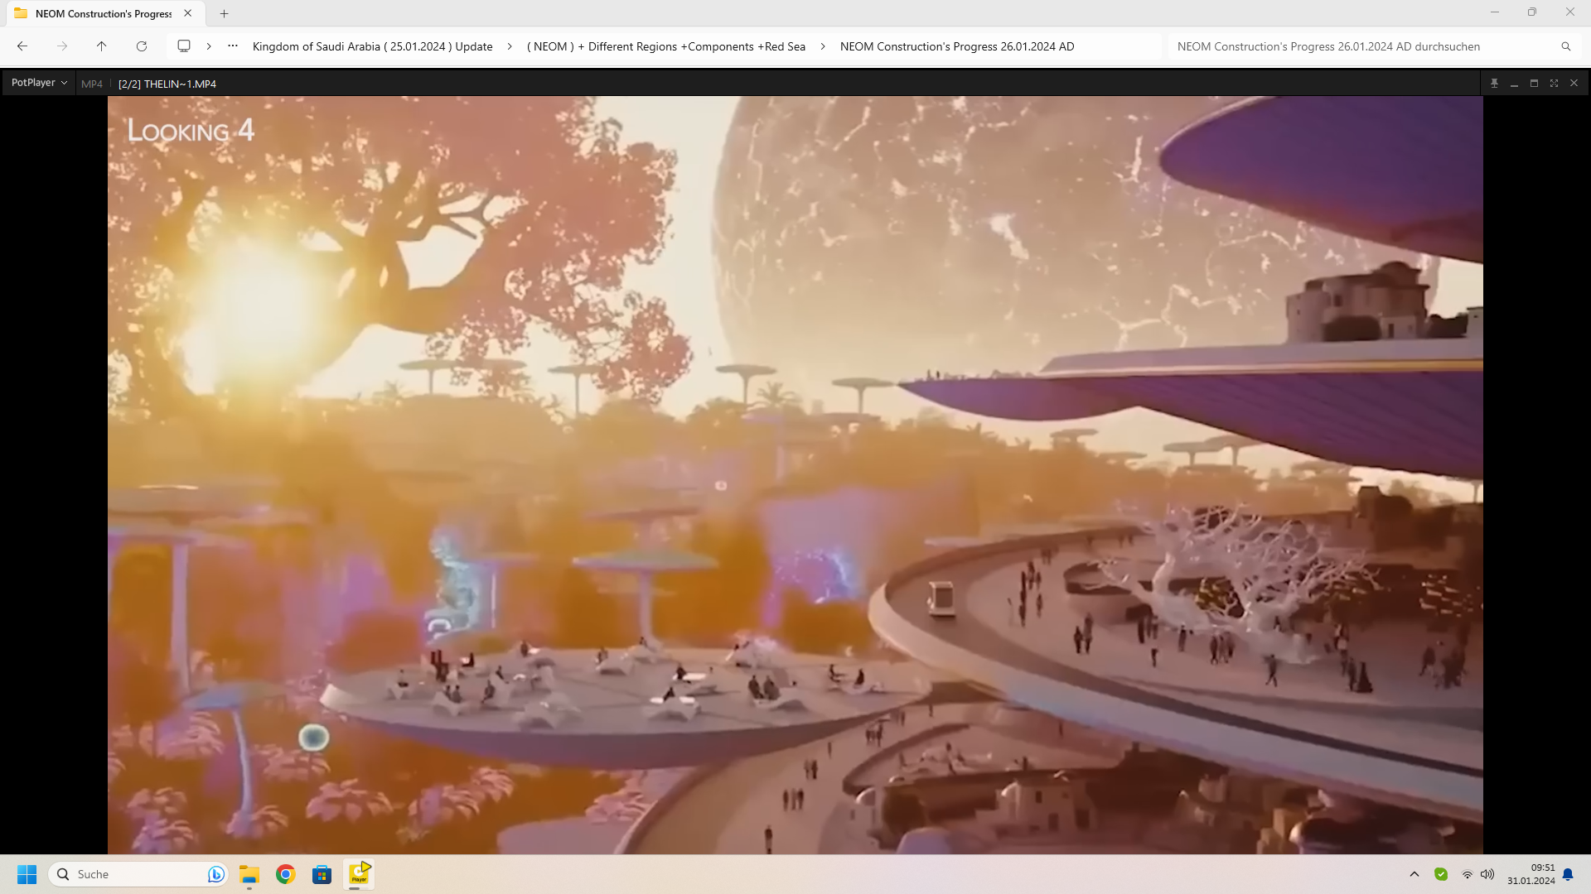Click the search magnifier icon

[x=1566, y=46]
